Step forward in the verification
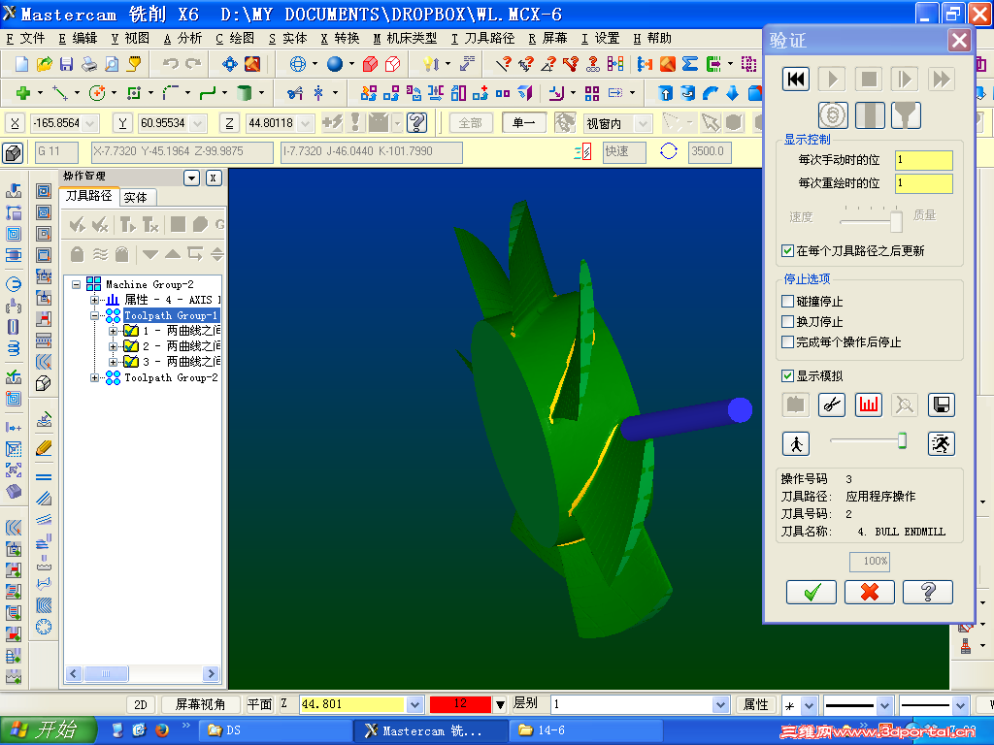994x745 pixels. point(905,80)
